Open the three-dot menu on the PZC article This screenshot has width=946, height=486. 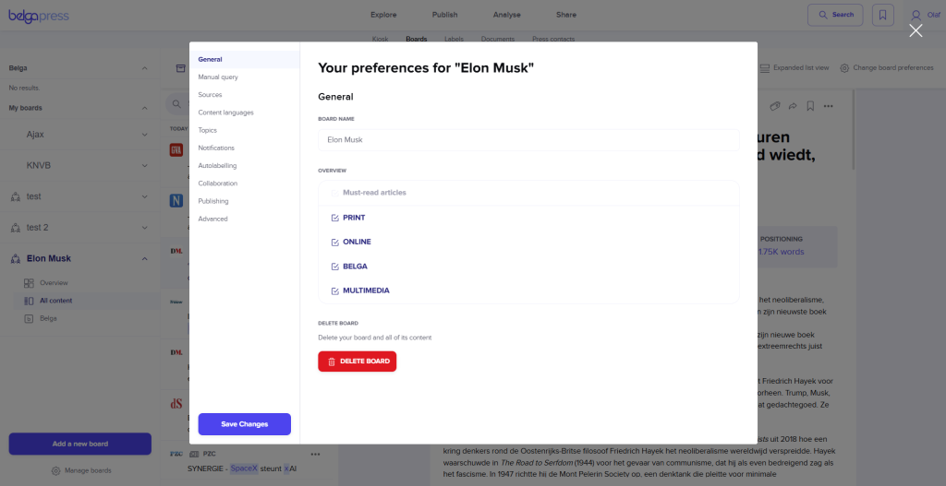tap(315, 454)
